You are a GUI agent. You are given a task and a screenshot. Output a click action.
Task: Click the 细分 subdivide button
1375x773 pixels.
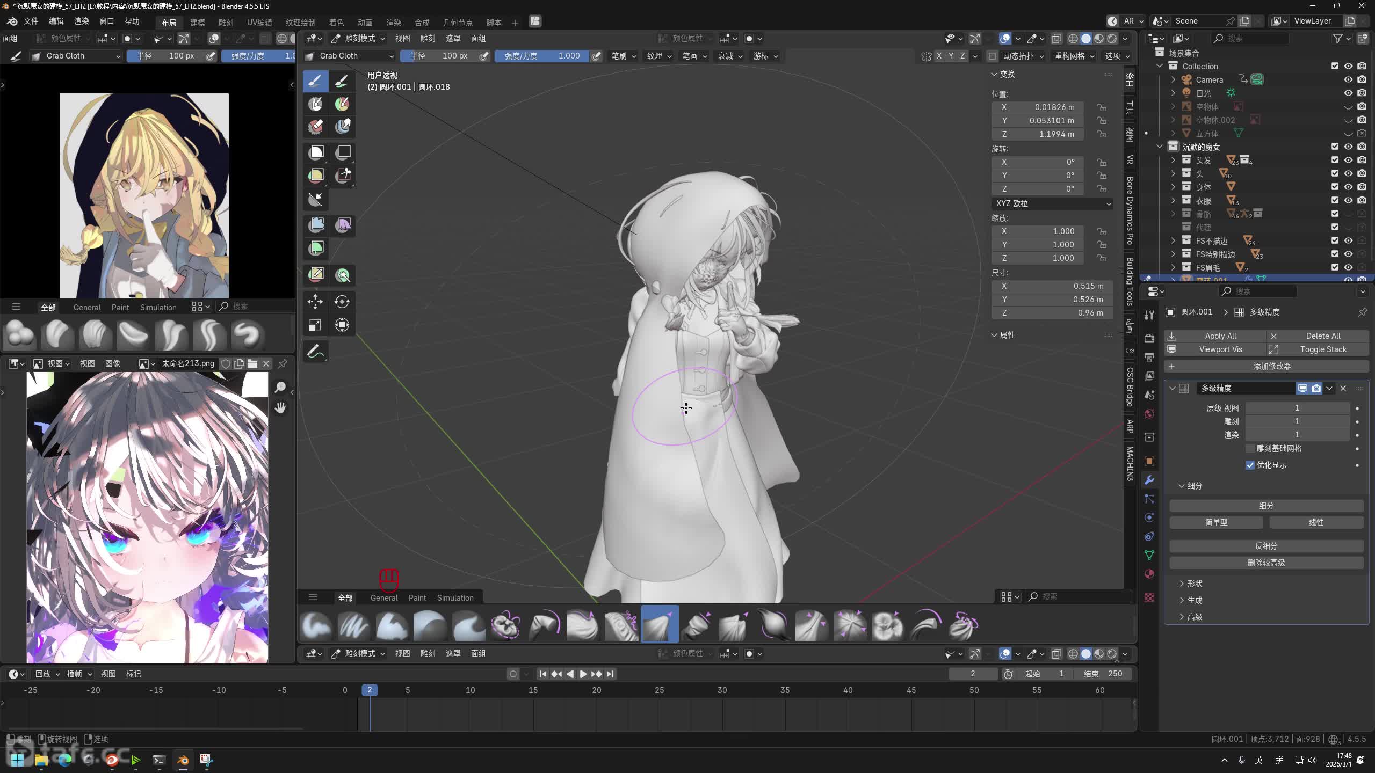(x=1266, y=506)
